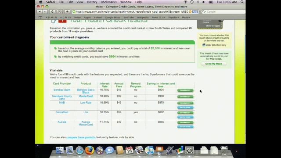Open the Edit menu
281x158 pixels.
(70, 2)
